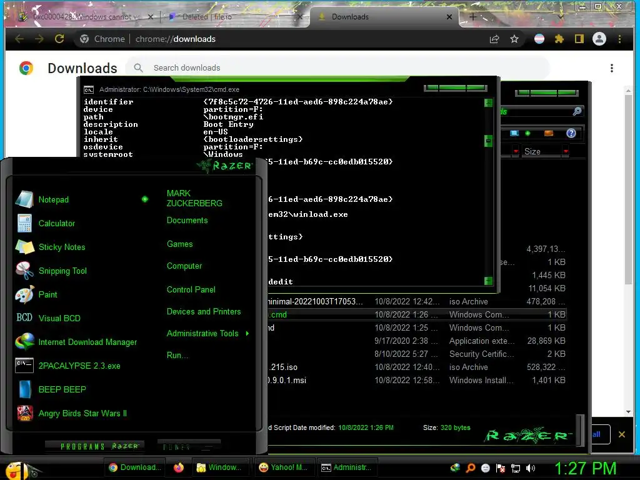Open Paint from the start menu
Image resolution: width=640 pixels, height=480 pixels.
pos(47,294)
